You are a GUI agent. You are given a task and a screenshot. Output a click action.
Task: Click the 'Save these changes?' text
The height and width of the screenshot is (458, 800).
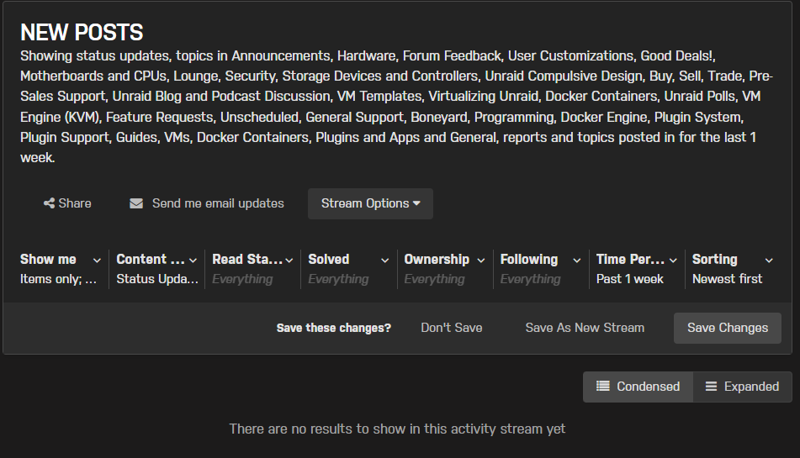[334, 328]
